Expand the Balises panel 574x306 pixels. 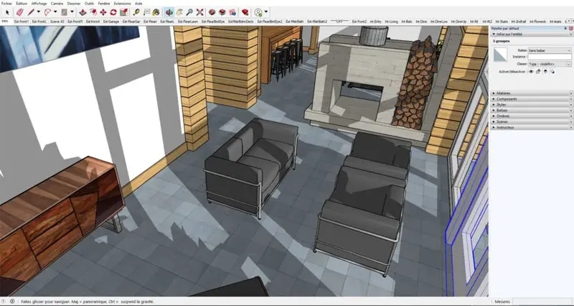tap(531, 110)
